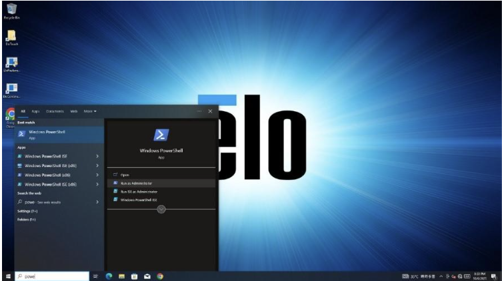Click the taskbar clock and date

click(x=479, y=276)
